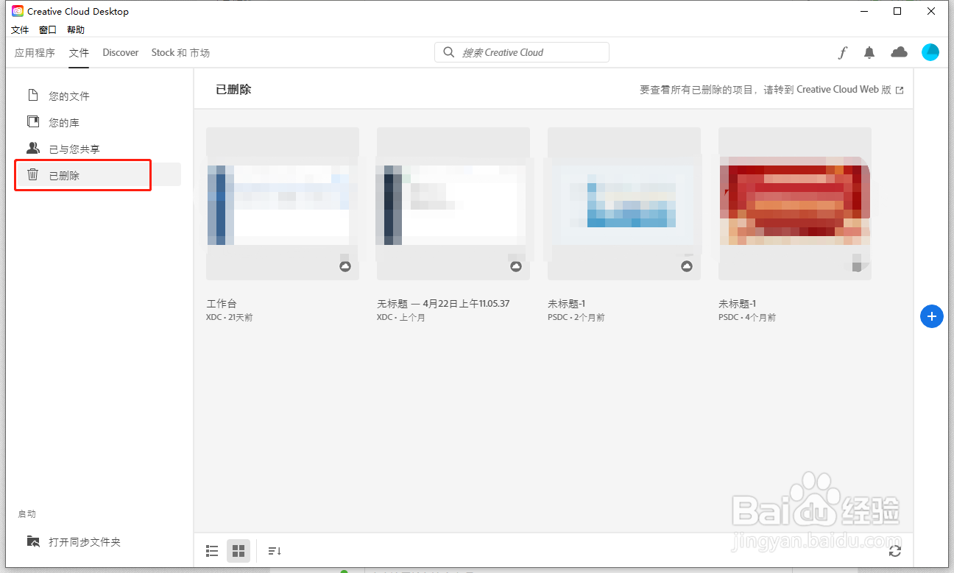Click the 搜索 Creative Cloud search field

[522, 52]
